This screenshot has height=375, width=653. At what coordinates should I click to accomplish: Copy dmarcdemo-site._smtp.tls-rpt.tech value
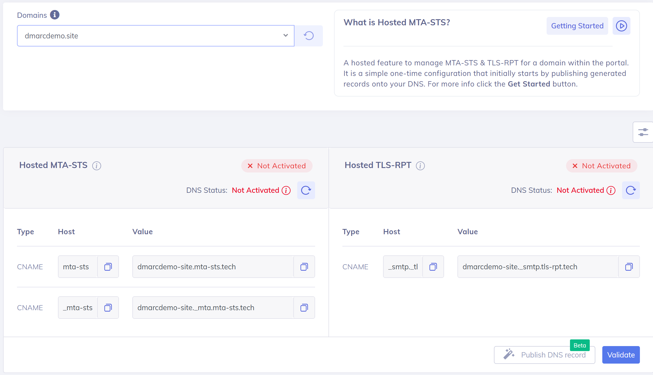(629, 267)
